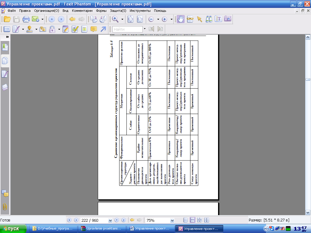Click the Typewriter T icon
Screen dimensions: 311x233
point(84,29)
